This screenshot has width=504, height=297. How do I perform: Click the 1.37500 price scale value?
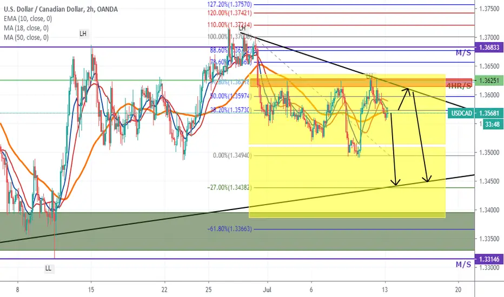point(489,9)
